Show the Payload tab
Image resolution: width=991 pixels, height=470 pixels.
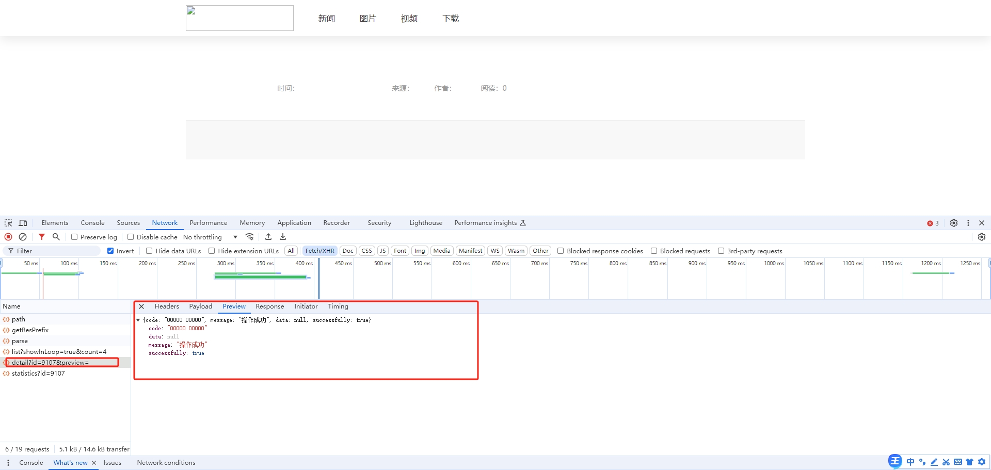click(200, 306)
